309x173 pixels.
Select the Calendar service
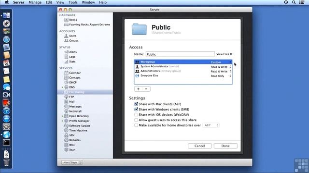click(72, 73)
